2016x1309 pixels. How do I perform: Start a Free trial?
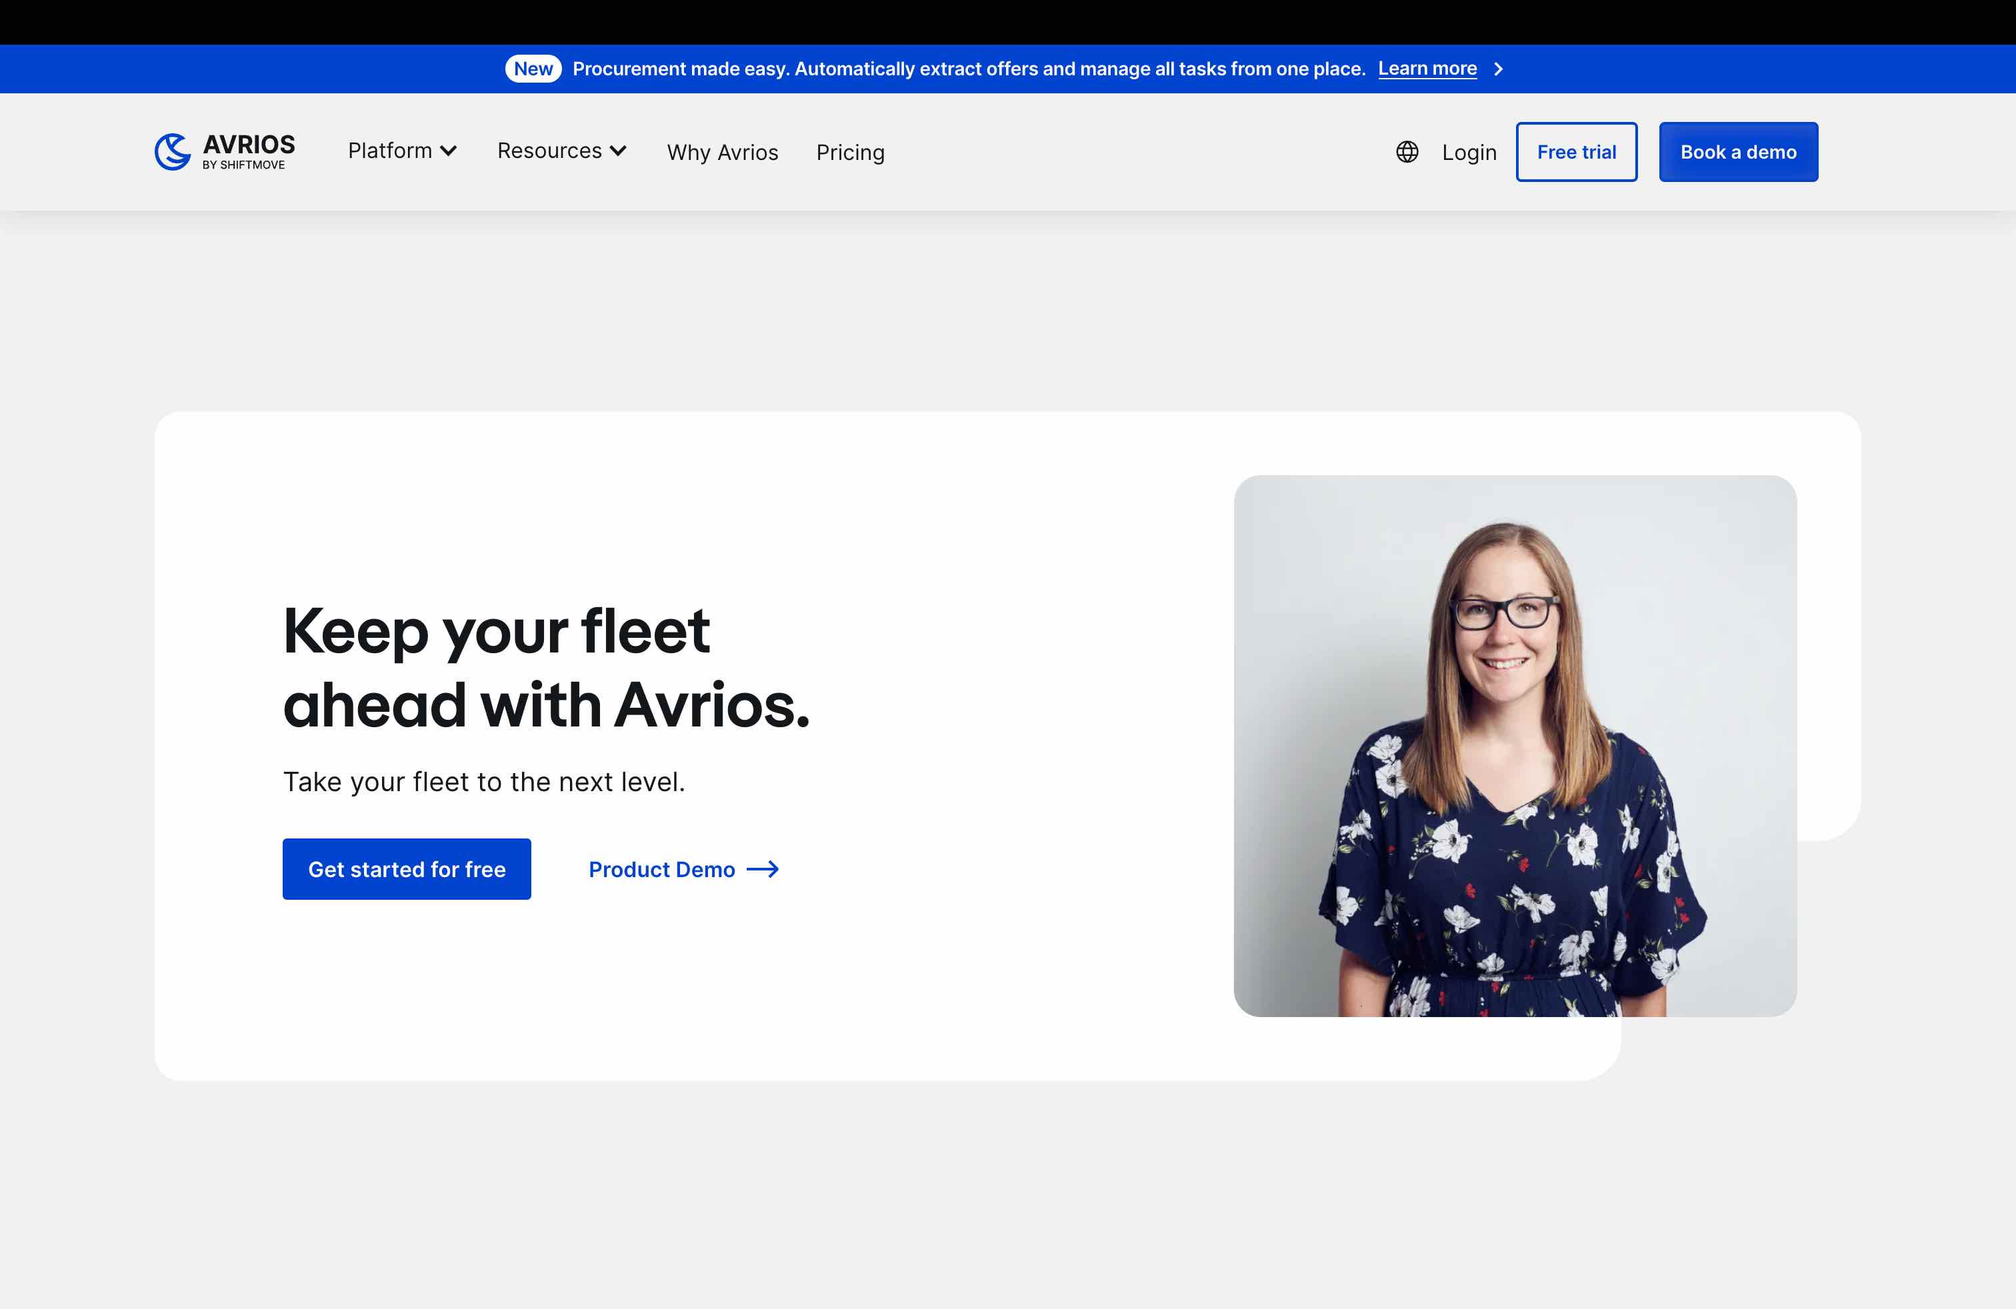pos(1577,151)
